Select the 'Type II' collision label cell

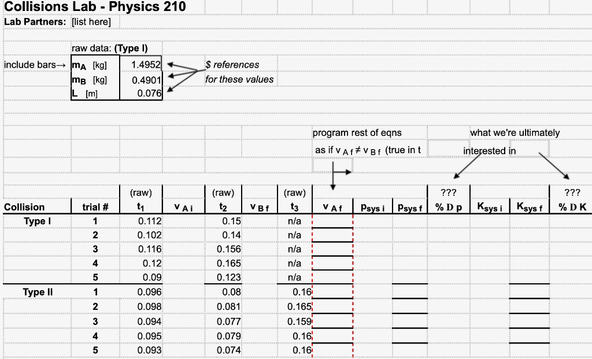(37, 292)
